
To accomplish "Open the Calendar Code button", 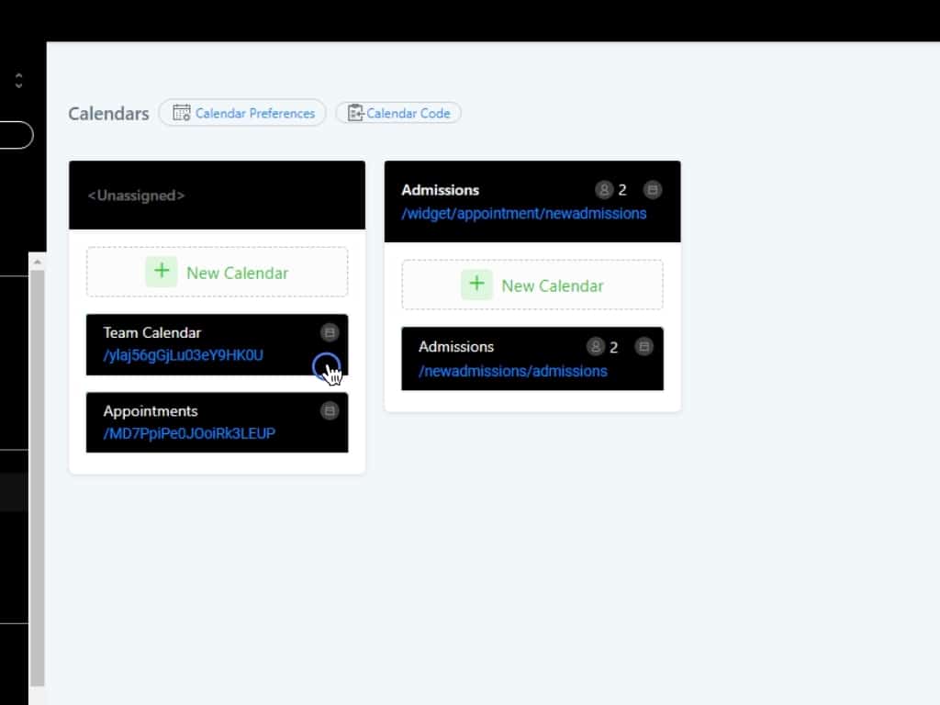I will pyautogui.click(x=398, y=113).
